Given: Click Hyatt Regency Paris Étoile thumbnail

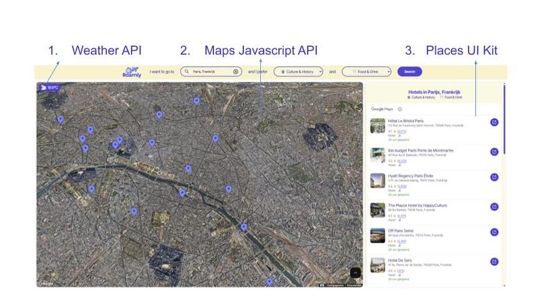Looking at the screenshot, I should (377, 181).
